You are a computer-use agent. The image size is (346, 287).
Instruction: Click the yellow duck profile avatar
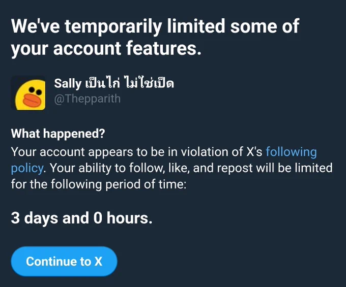coord(28,93)
